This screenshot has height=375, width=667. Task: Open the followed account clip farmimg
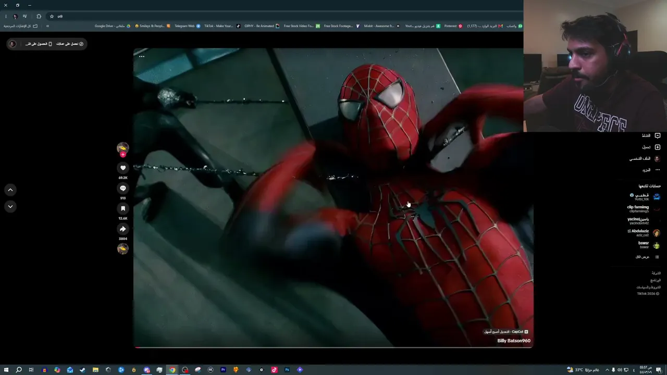[644, 209]
